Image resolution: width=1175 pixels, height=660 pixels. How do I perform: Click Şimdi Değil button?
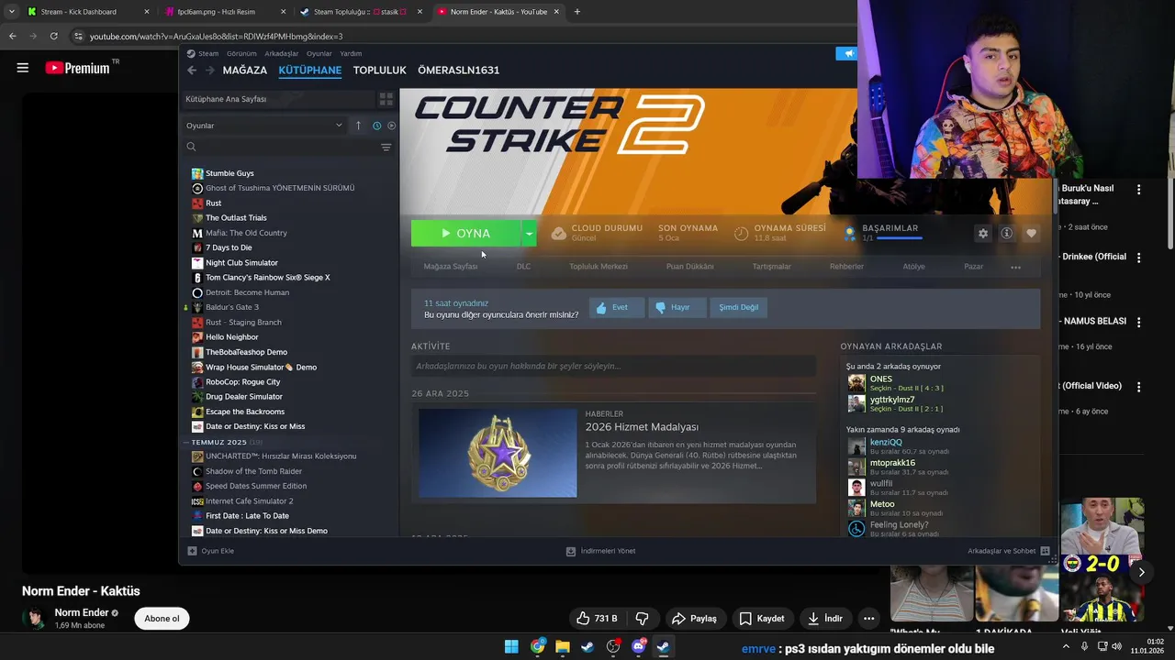738,307
